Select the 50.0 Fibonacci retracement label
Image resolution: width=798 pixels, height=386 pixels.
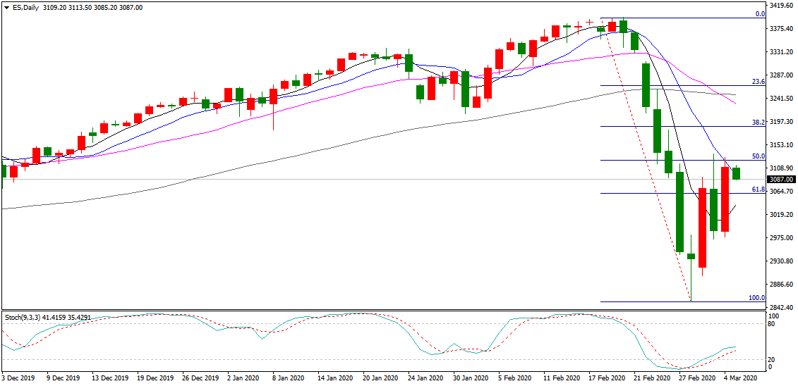758,156
